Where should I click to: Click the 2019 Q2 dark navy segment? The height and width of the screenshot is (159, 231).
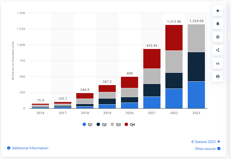tap(107, 101)
